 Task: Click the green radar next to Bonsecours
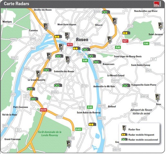coord(97,62)
